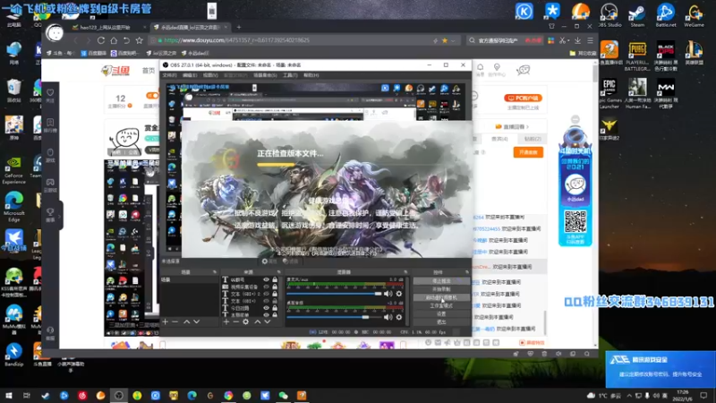Open the Epic Games Launcher desktop icon
Screen dimensions: 716x403
(x=609, y=94)
